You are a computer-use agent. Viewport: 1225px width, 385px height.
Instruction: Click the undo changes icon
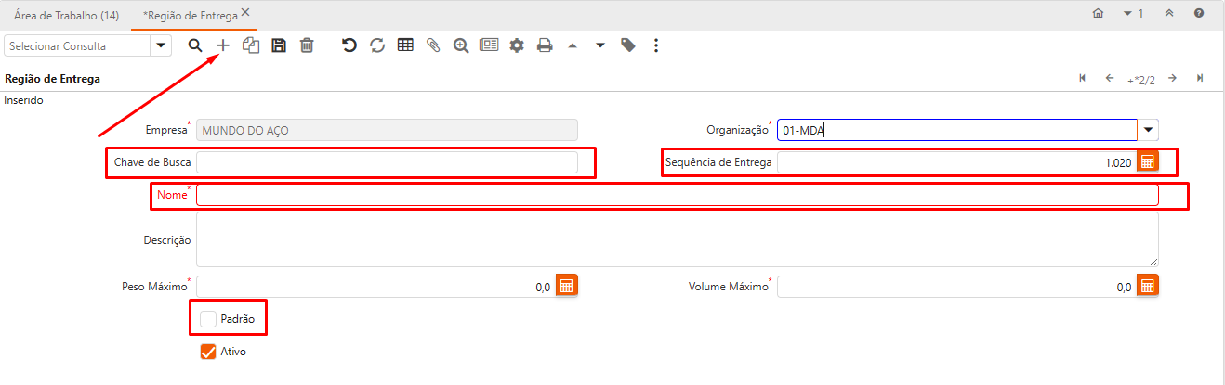(349, 45)
